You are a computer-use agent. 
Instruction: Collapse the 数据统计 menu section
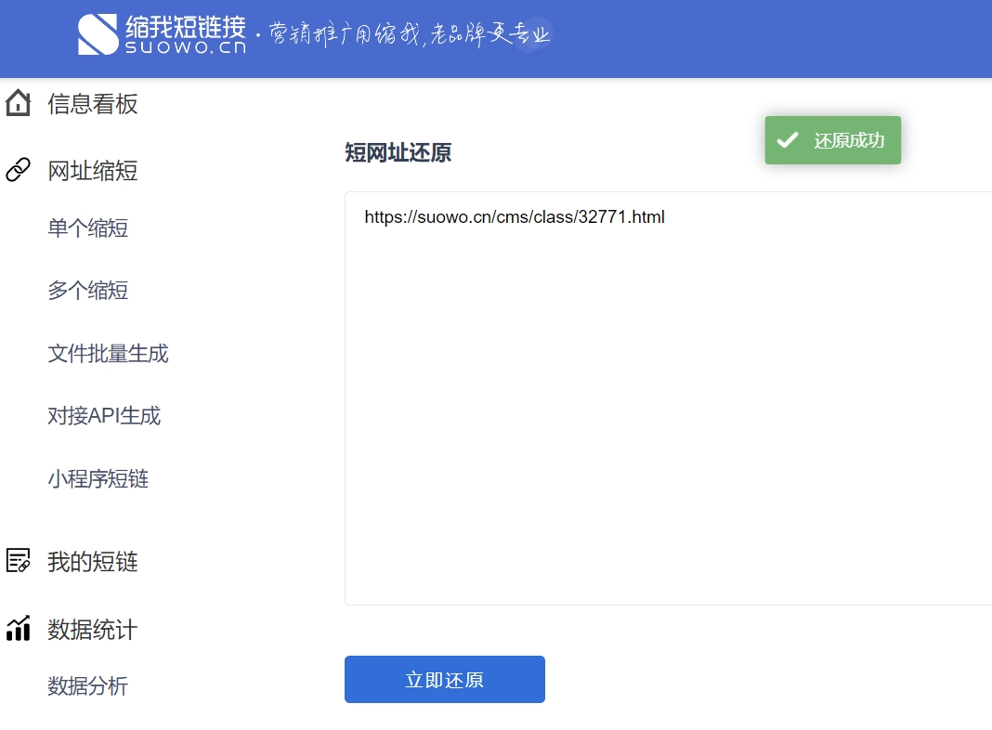pyautogui.click(x=93, y=630)
